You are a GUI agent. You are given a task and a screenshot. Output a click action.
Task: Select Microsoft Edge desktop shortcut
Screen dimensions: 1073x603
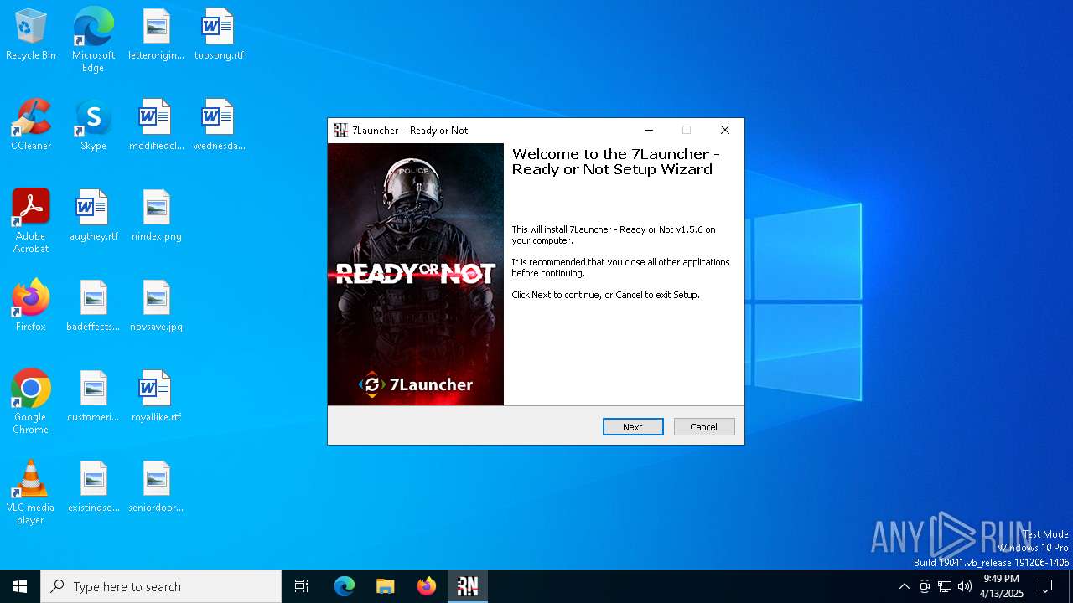point(93,40)
